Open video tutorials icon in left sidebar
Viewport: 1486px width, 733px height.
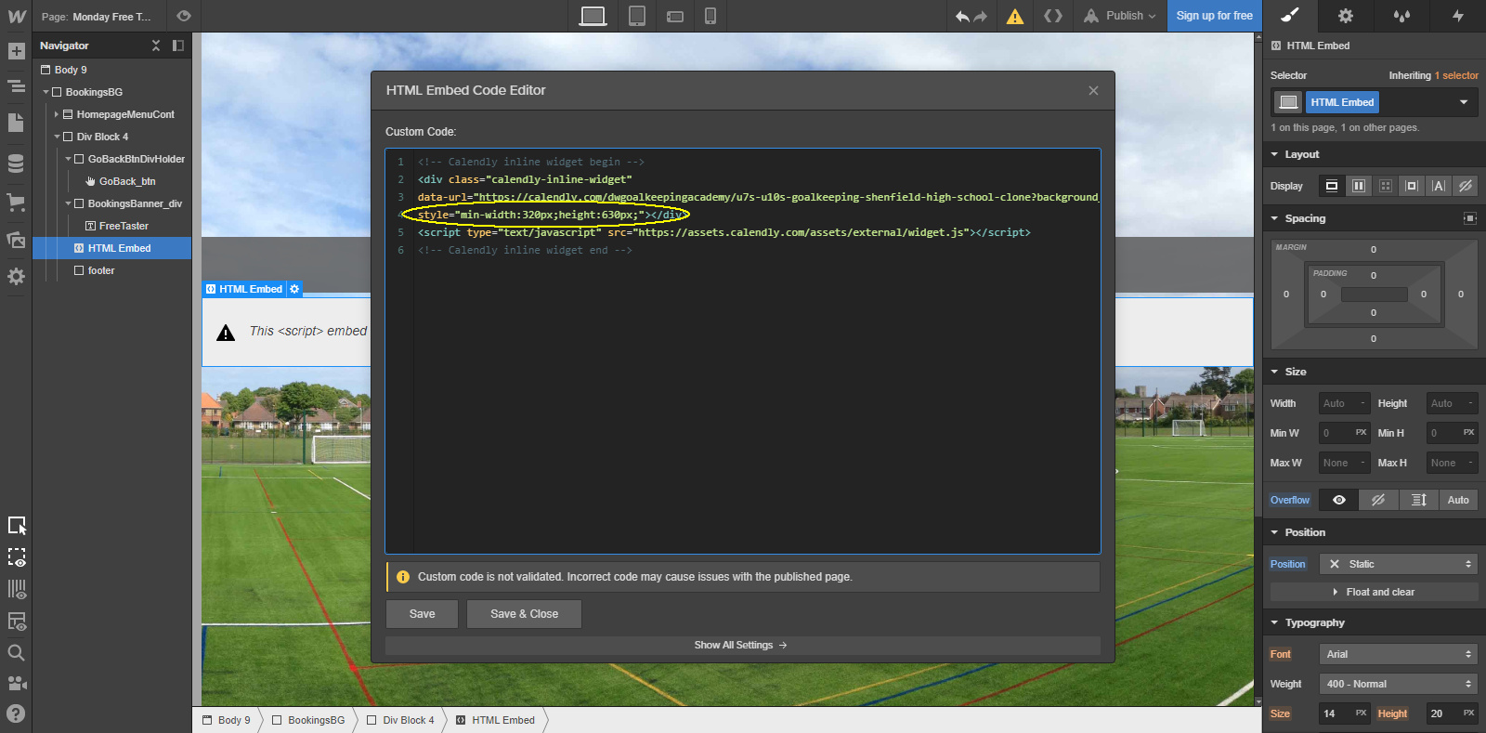16,684
